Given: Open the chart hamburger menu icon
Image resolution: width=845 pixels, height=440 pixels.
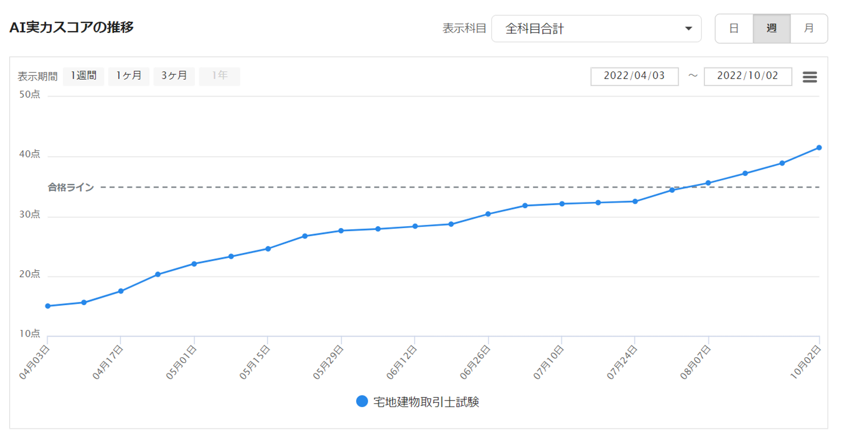Looking at the screenshot, I should point(809,77).
